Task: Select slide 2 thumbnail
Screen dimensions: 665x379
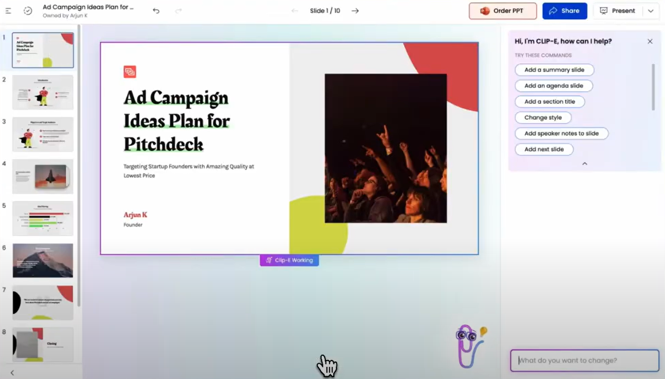Action: (43, 92)
